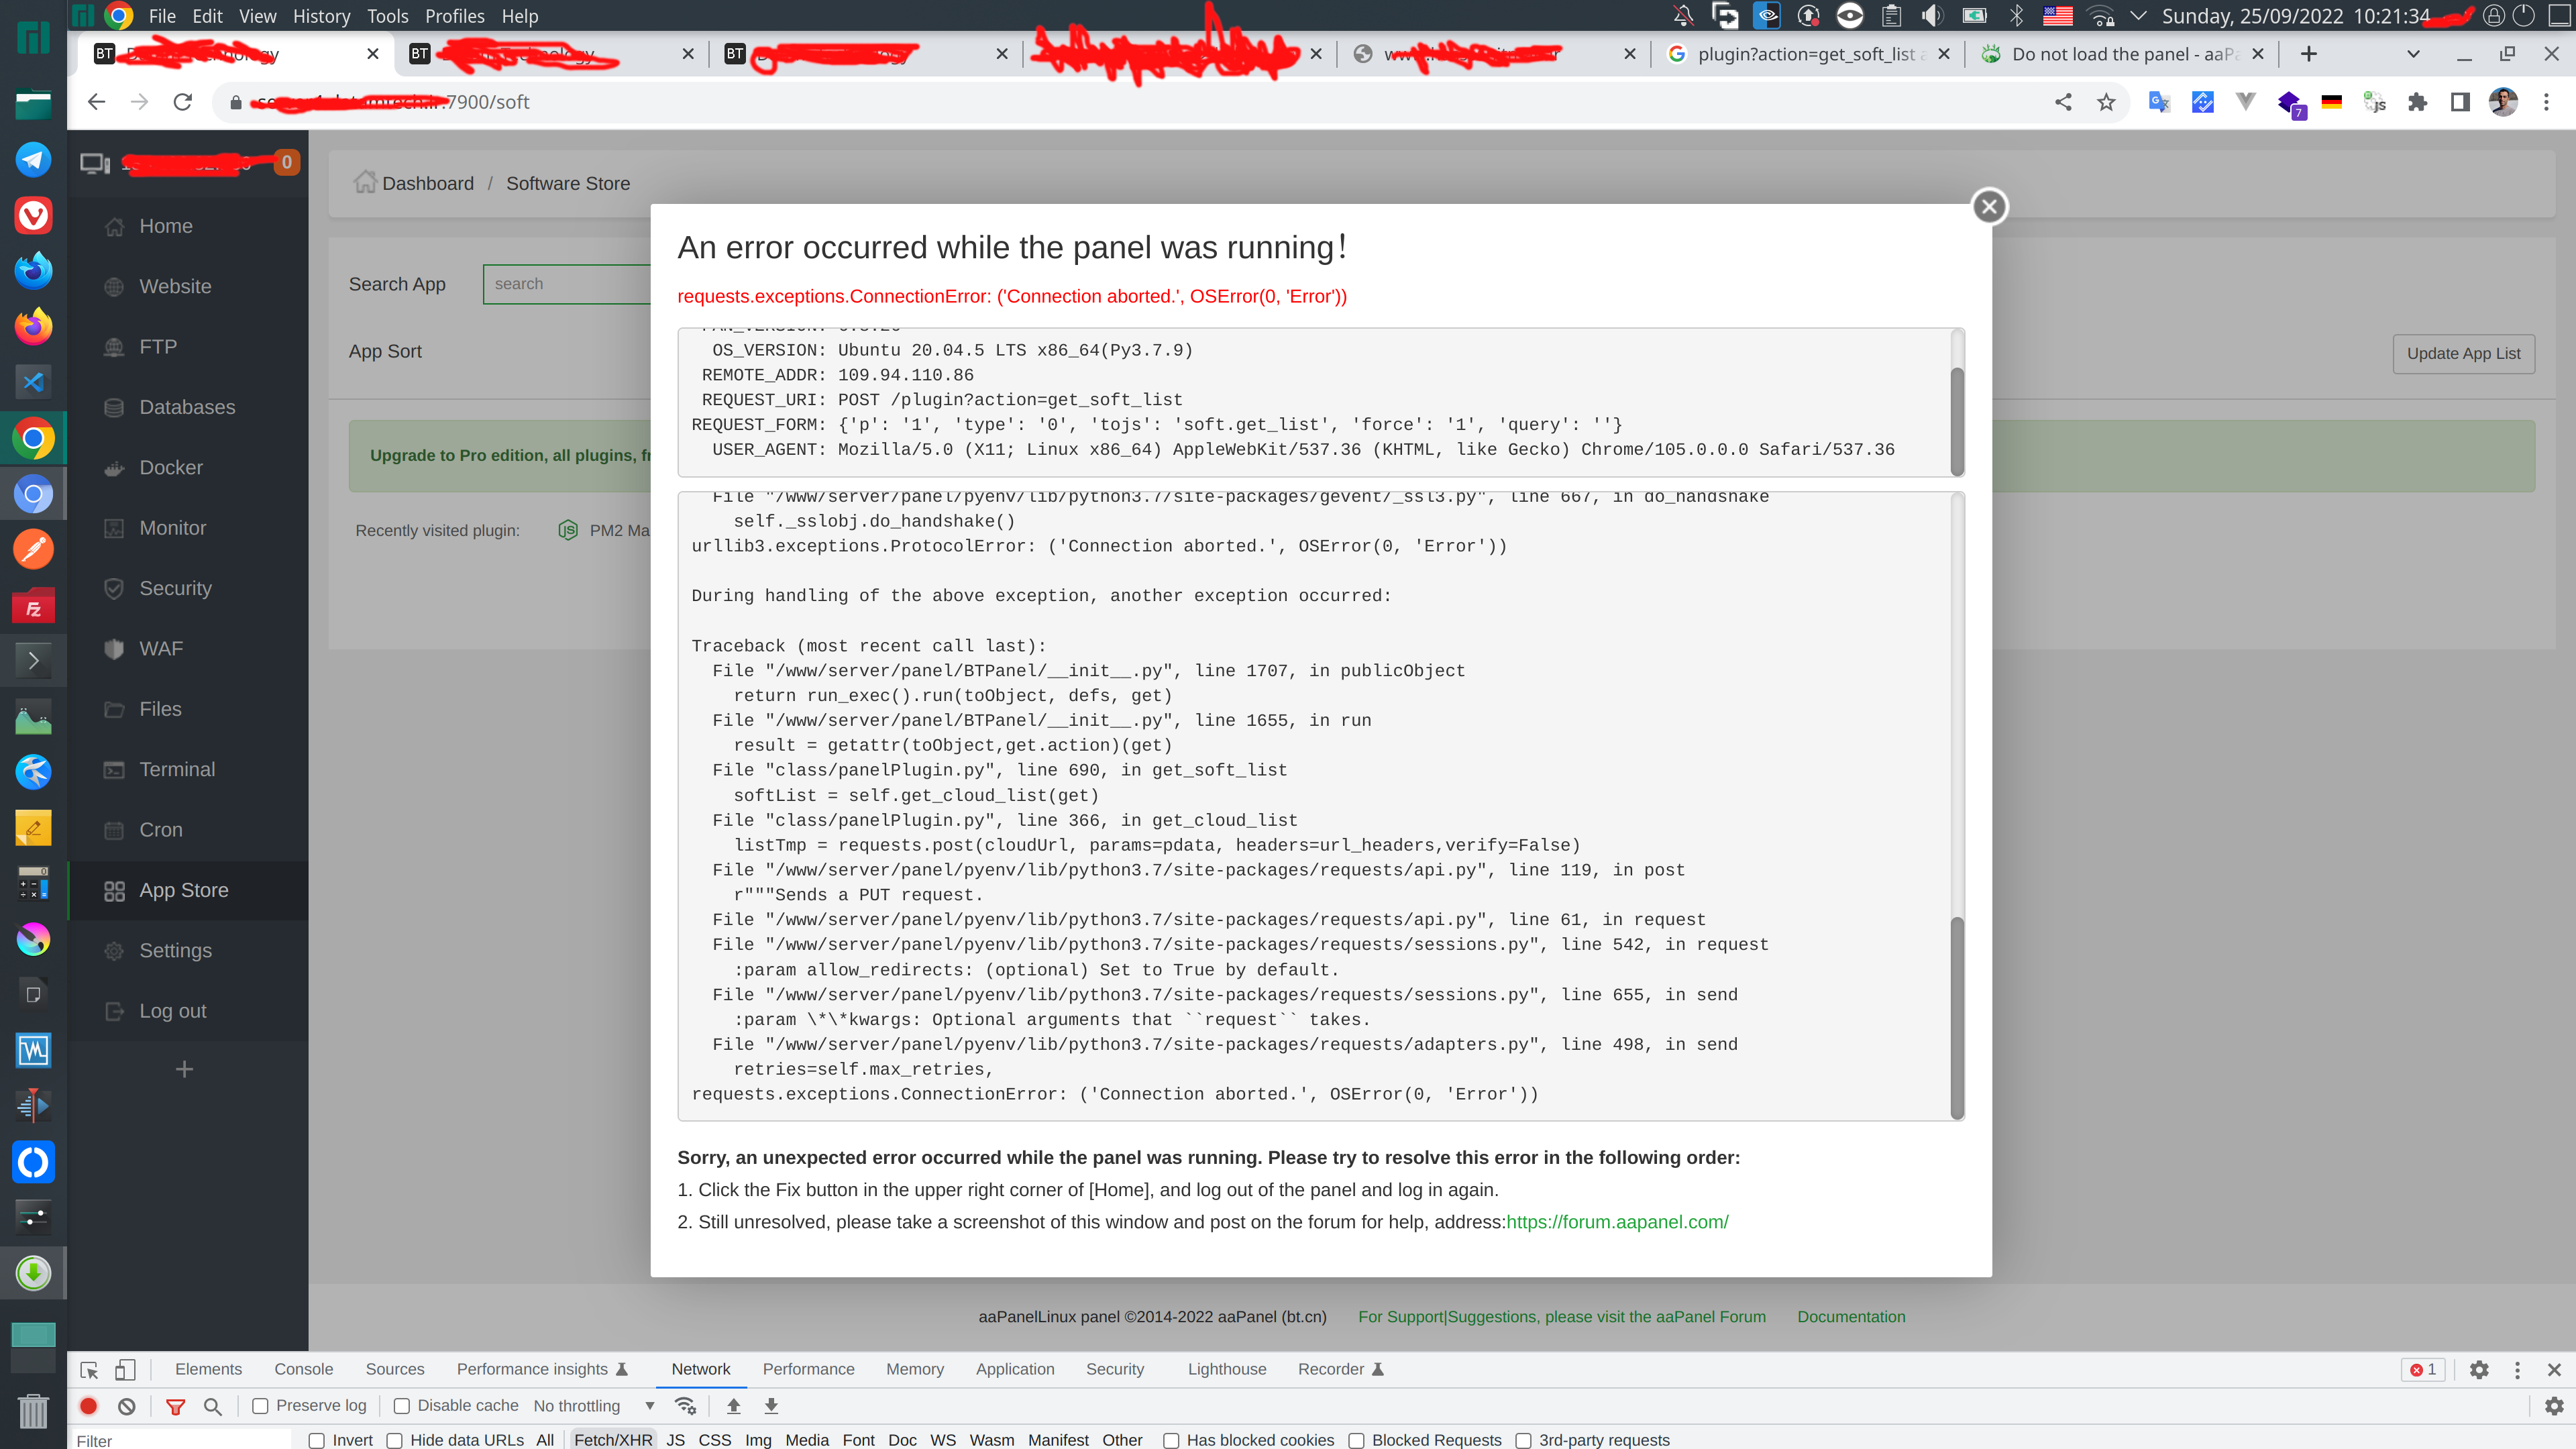Open Settings in the sidebar
This screenshot has height=1449, width=2576.
[188, 950]
